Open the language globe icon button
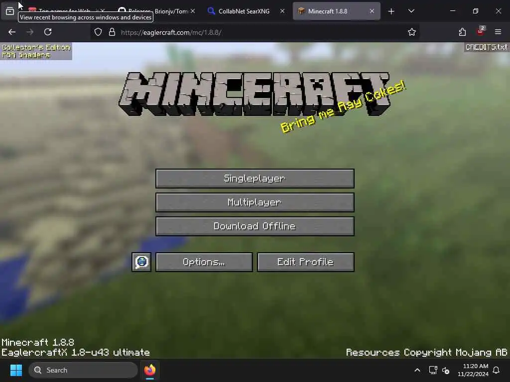The width and height of the screenshot is (510, 382). click(x=141, y=262)
